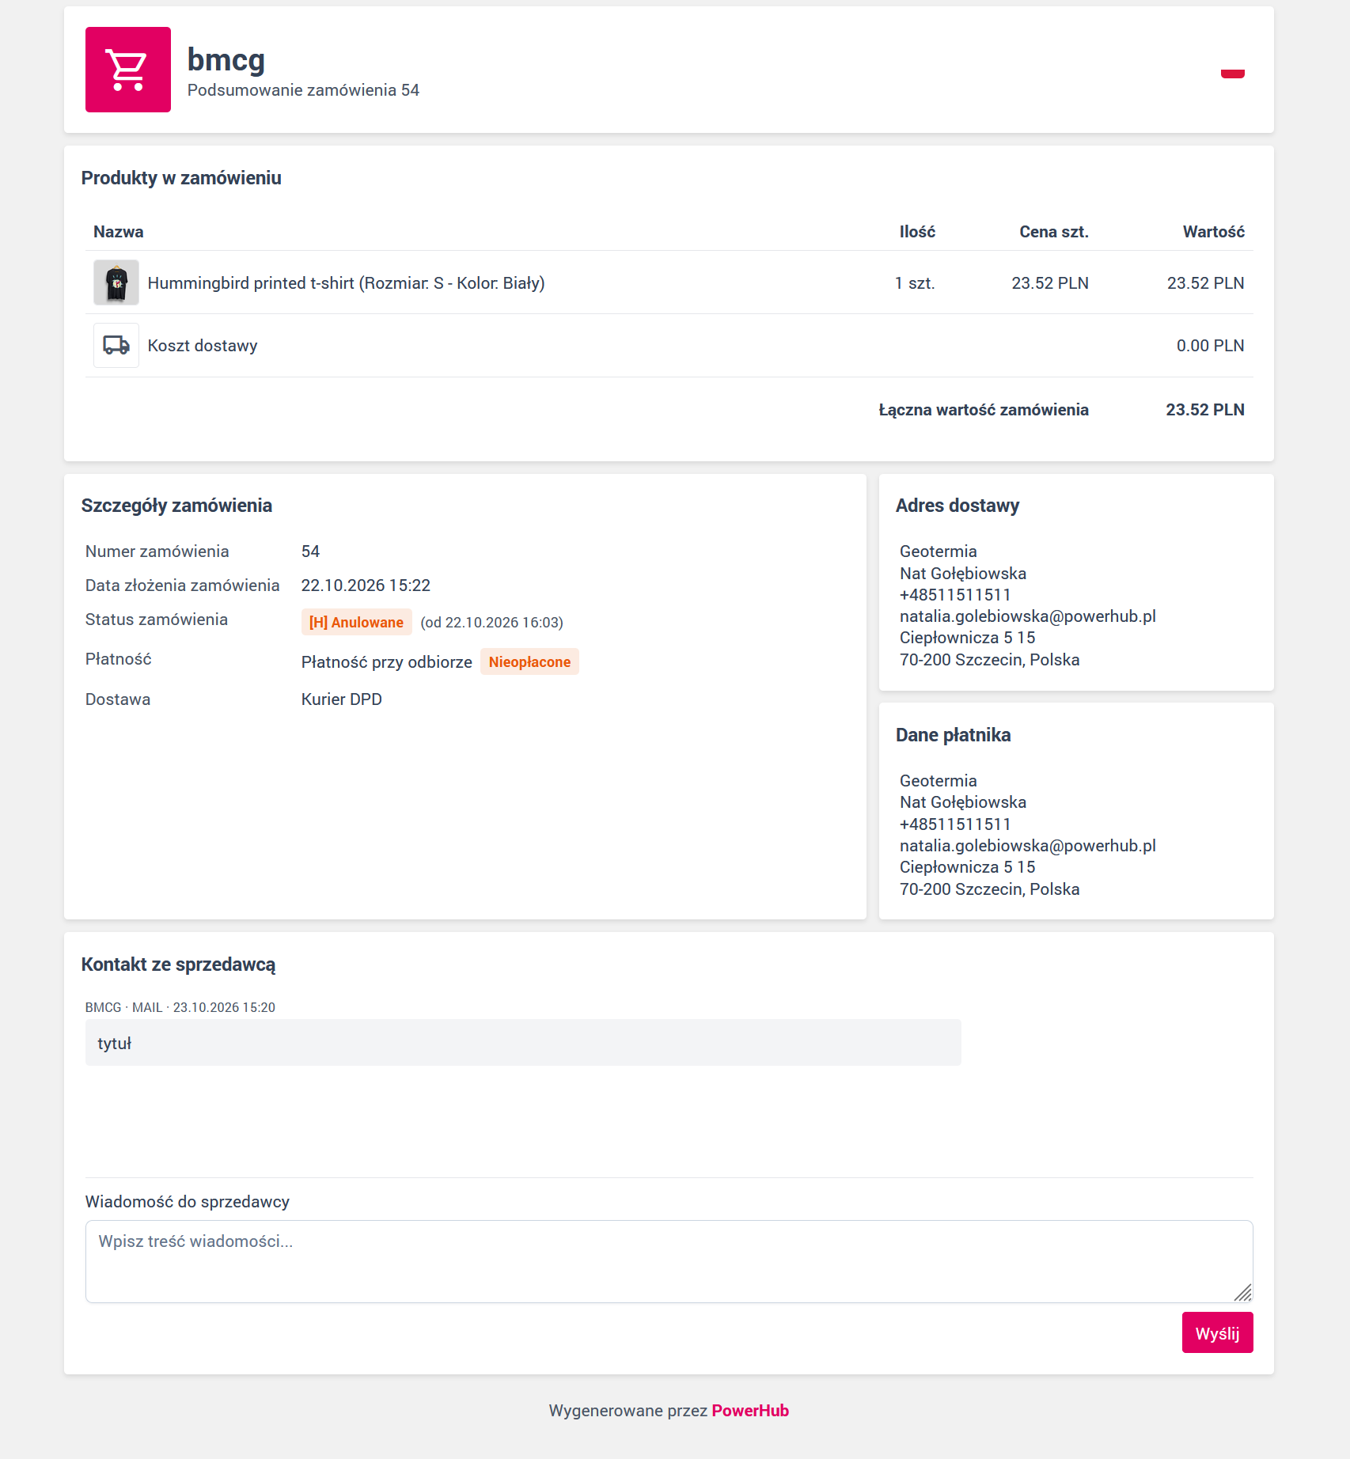The image size is (1350, 1459).
Task: Click the phone number in Adres dostawy
Action: click(955, 595)
